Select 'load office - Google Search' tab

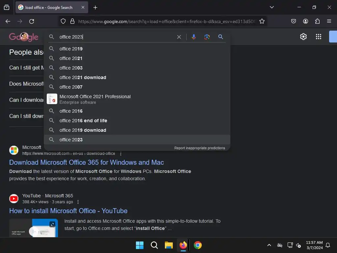tap(52, 7)
